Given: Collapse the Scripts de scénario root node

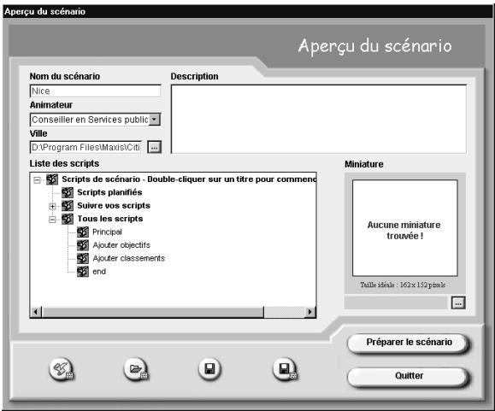Looking at the screenshot, I should [x=38, y=180].
